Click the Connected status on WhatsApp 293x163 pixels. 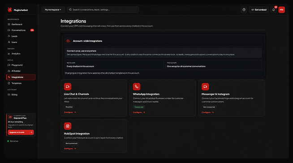pos(139,107)
